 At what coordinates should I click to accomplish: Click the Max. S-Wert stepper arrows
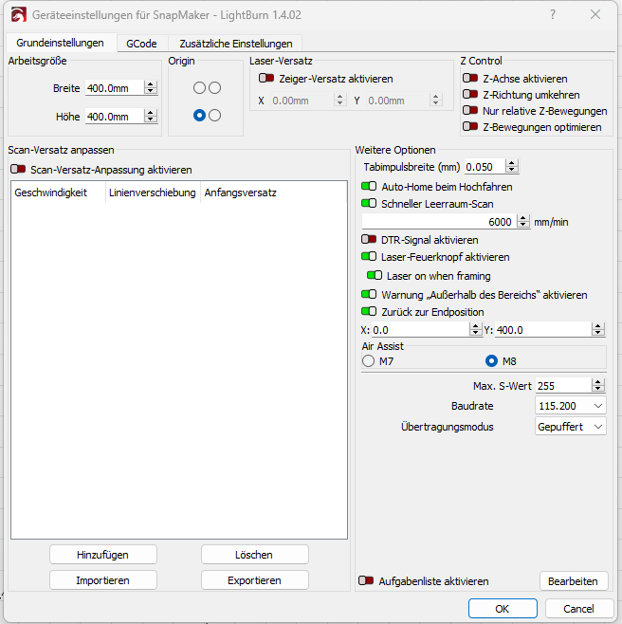click(x=597, y=385)
